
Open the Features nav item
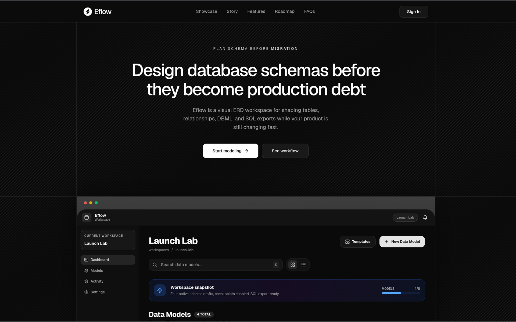256,11
